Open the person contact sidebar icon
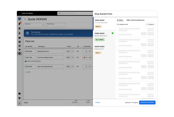The height and width of the screenshot is (117, 174). 19,33
